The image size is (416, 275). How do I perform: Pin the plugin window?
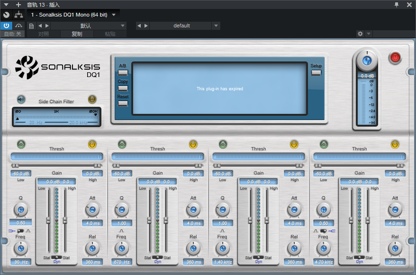coord(397,5)
